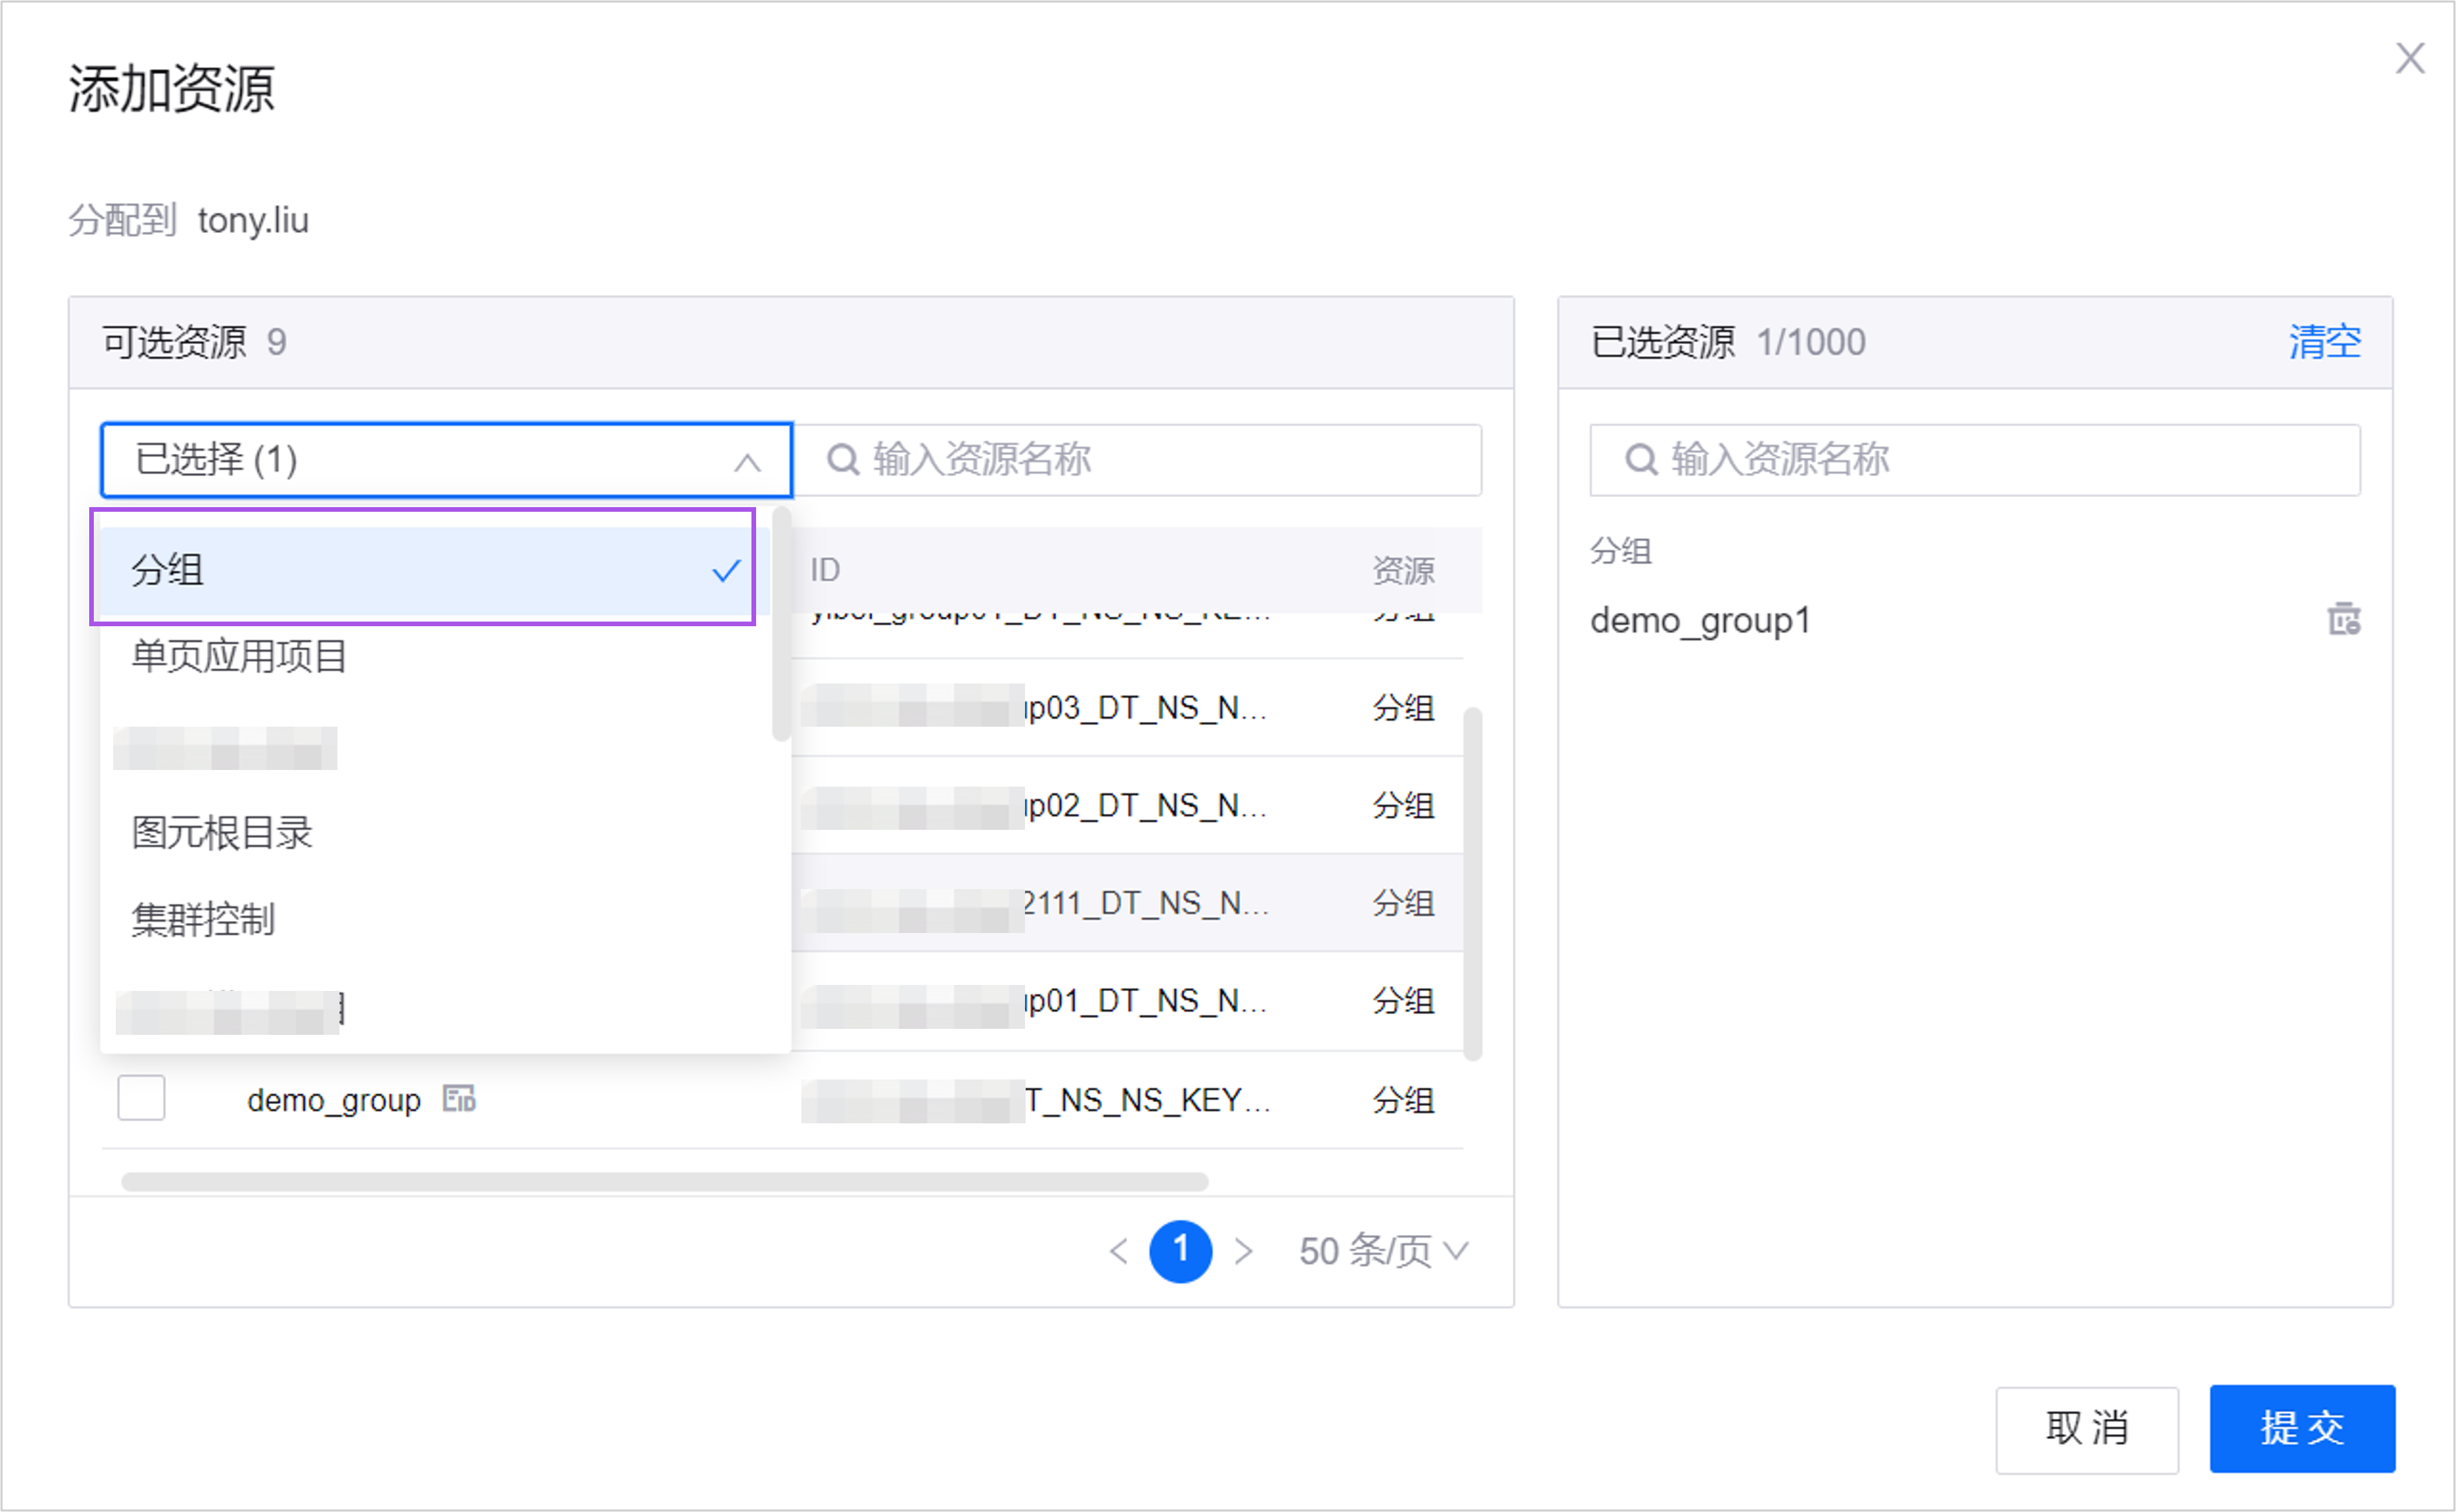Image resolution: width=2456 pixels, height=1512 pixels.
Task: Click the search icon in 已选资源 search box
Action: coord(1641,460)
